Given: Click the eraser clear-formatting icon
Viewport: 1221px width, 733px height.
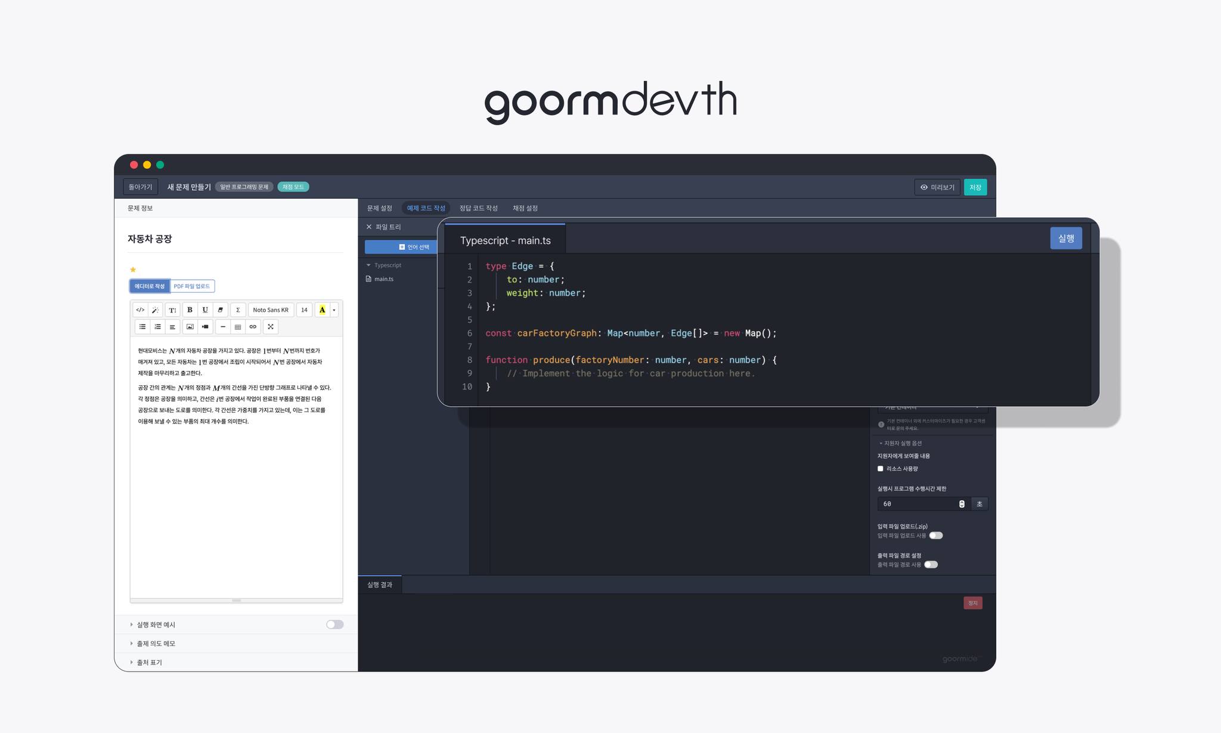Looking at the screenshot, I should [x=220, y=310].
